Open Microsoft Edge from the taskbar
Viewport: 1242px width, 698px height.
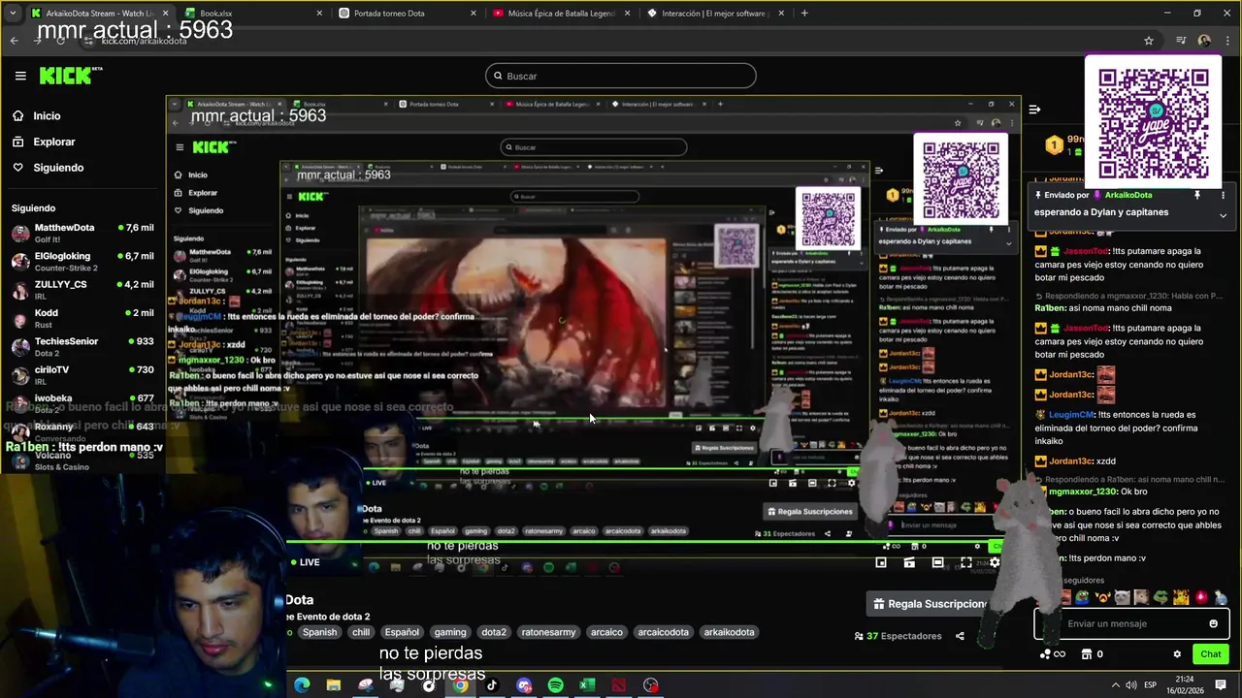click(x=302, y=685)
